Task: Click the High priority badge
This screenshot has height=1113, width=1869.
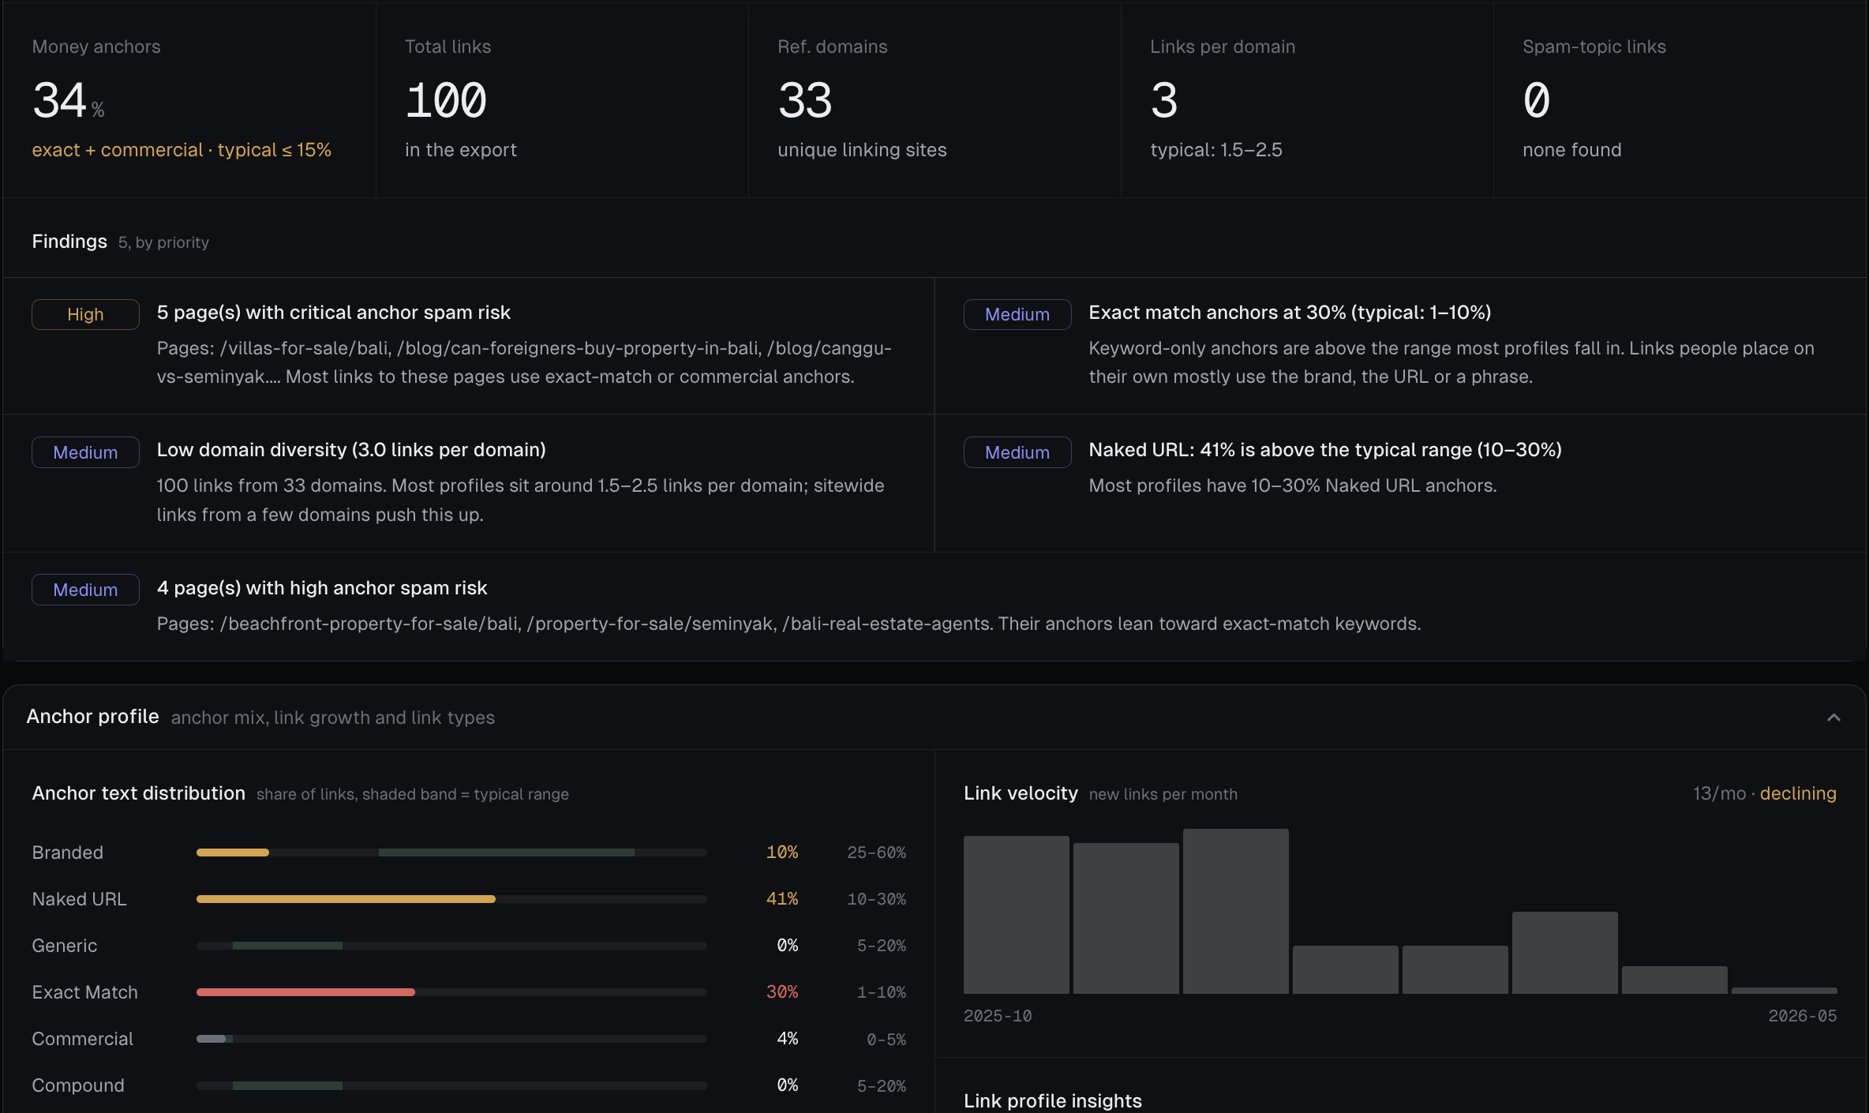Action: pos(85,314)
